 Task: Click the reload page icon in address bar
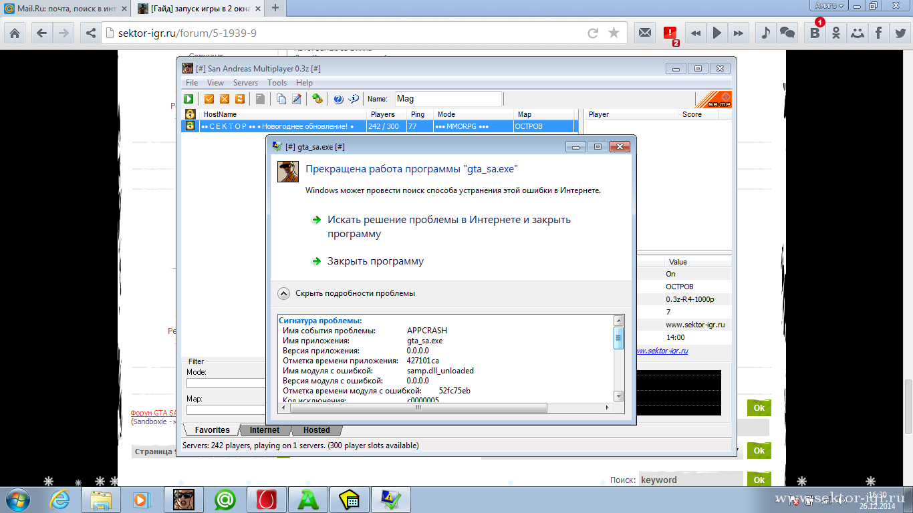[593, 33]
